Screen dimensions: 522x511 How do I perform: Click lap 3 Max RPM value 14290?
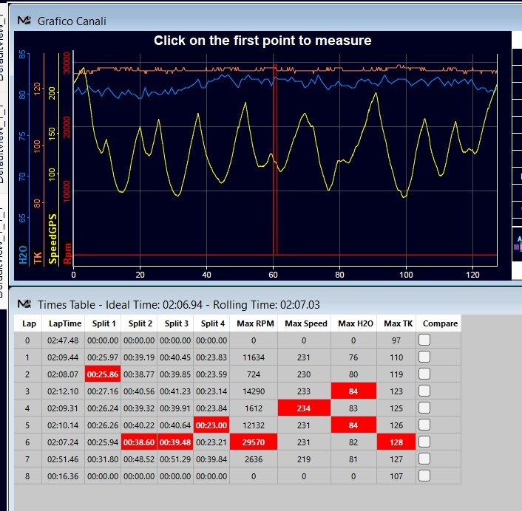(254, 391)
